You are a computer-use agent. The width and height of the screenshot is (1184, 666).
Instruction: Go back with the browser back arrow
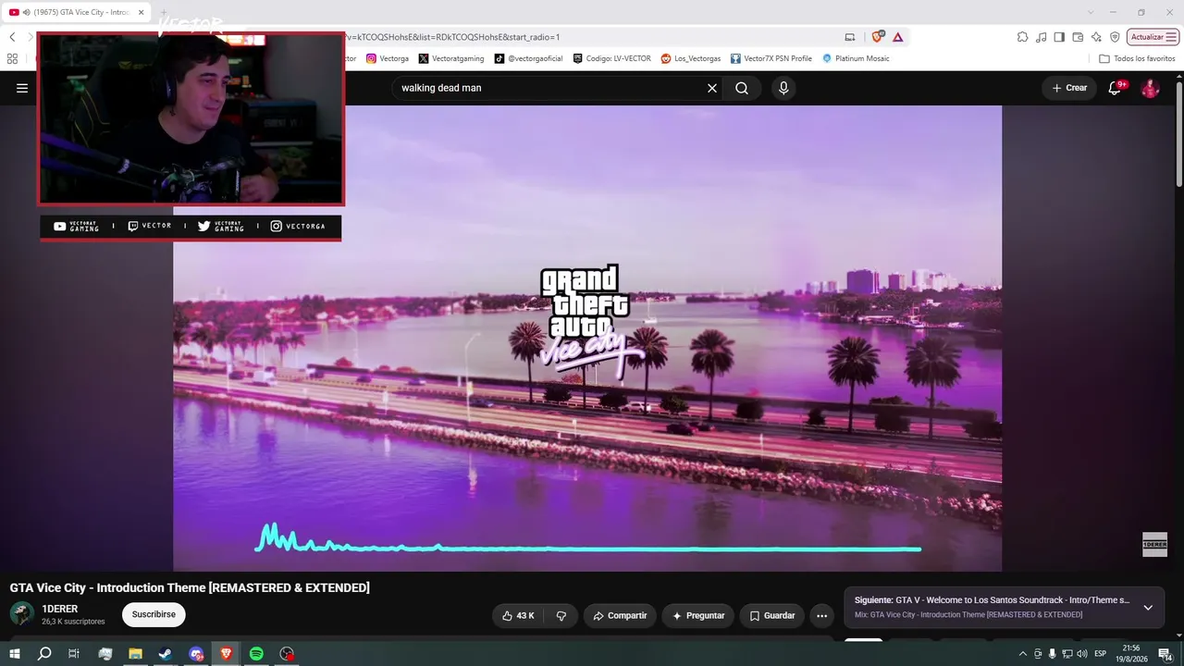pos(12,37)
